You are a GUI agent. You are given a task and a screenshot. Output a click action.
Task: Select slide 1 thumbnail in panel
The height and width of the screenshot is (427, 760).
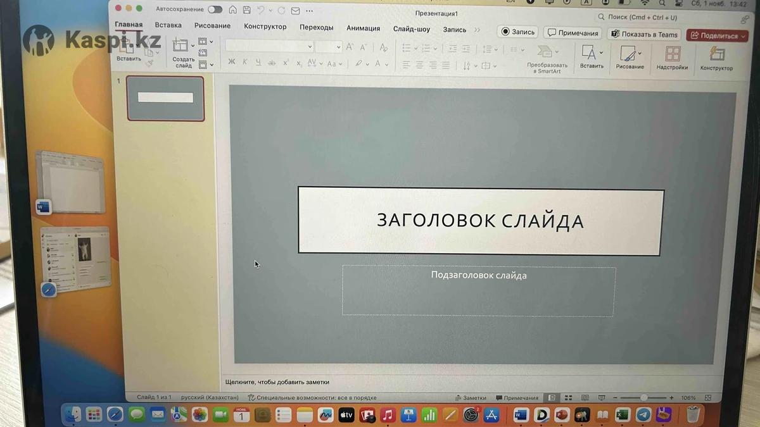165,98
